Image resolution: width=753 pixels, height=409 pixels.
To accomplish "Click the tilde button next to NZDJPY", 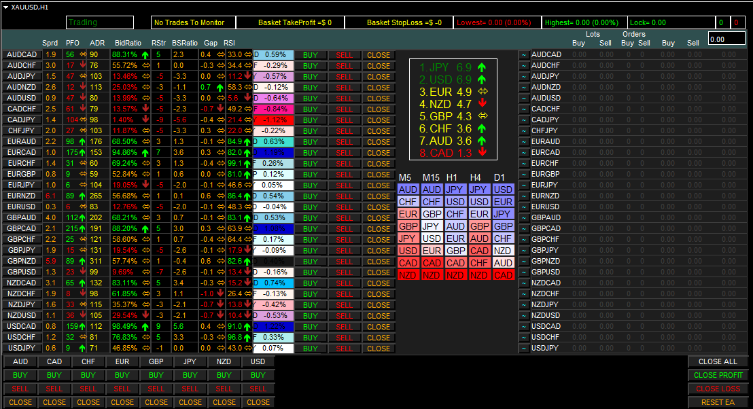I will 524,304.
